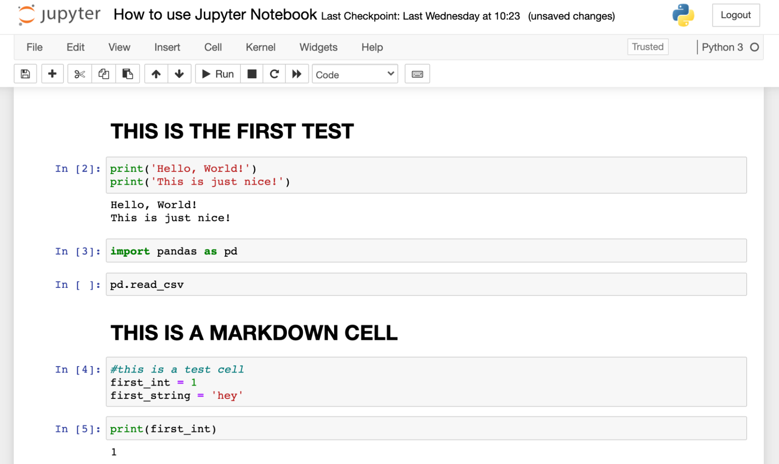Screen dimensions: 779x464
Task: Click the Move cell up icon
Action: (156, 74)
